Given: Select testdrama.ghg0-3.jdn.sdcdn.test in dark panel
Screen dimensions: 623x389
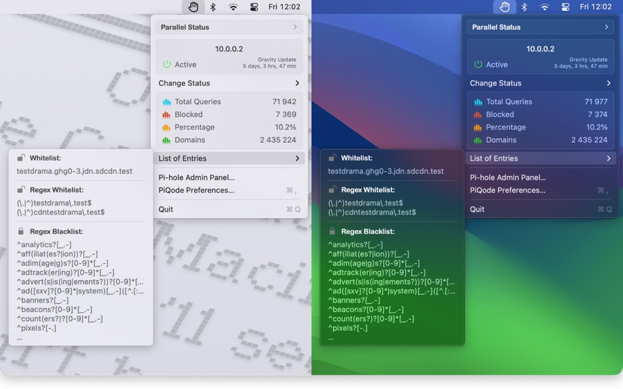Looking at the screenshot, I should 386,171.
